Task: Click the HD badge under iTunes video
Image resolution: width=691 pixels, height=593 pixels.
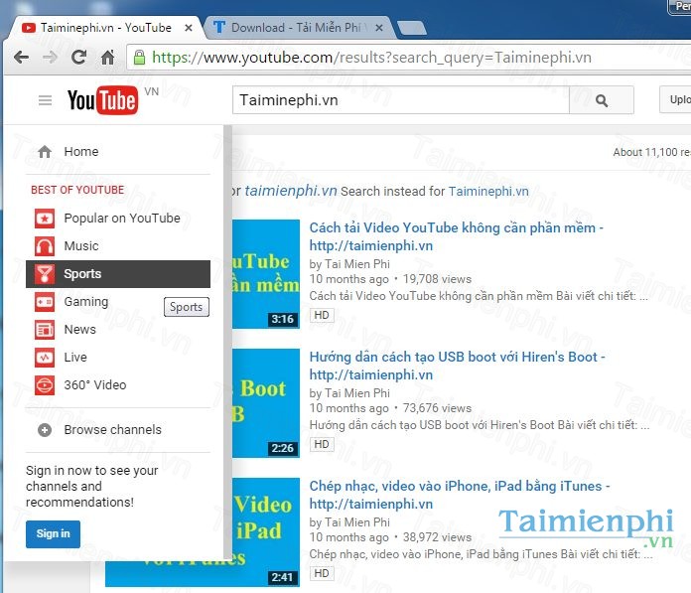Action: (x=322, y=573)
